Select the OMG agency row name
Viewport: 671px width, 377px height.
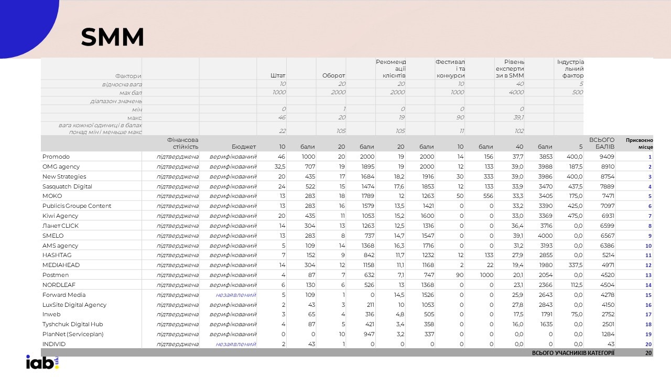pyautogui.click(x=61, y=167)
